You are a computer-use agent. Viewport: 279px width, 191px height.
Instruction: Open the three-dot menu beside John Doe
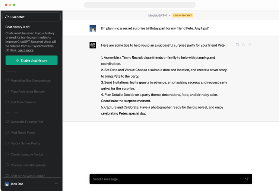57,184
